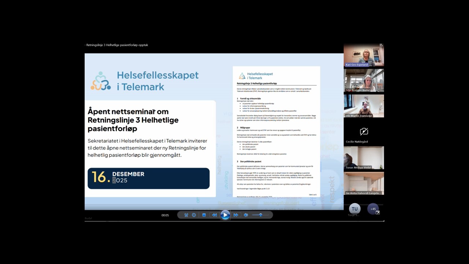Viewport: 469px width, 264px height.
Task: Select the loop/repeat icon in the playback controls
Action: click(x=194, y=215)
